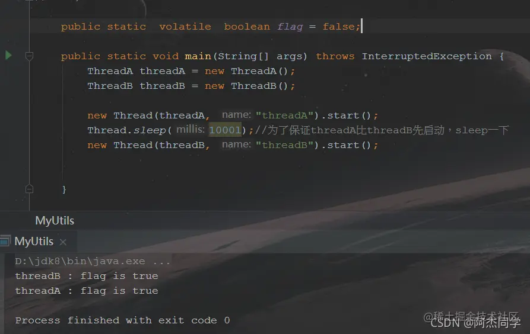Click the 1000l sleep value
This screenshot has height=334, width=530.
point(225,130)
